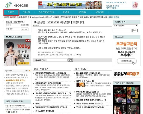Image resolution: width=143 pixels, height=114 pixels.
Task: Open the 전국노래자랑 추천합니다 post
Action: 45,111
